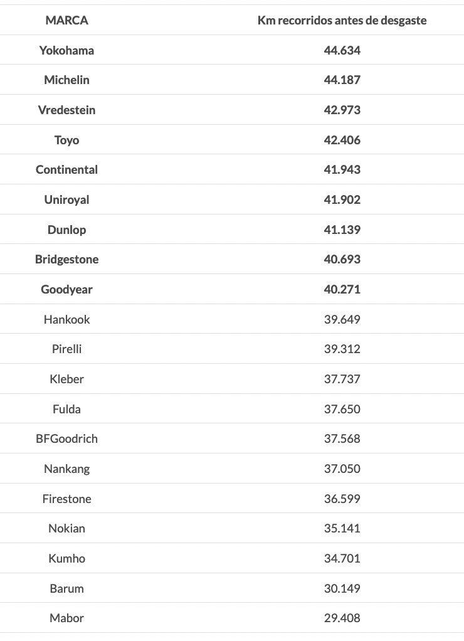The height and width of the screenshot is (641, 464).
Task: Select the BFGoodrich brand cell
Action: coord(66,438)
